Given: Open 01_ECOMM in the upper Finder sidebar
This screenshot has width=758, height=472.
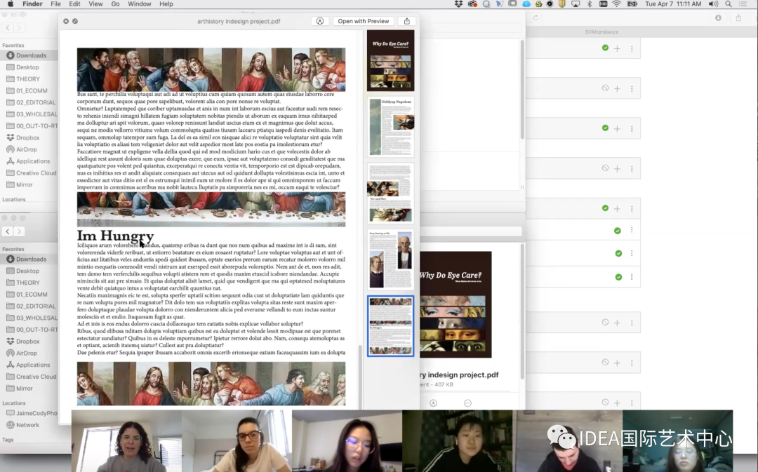Looking at the screenshot, I should point(29,90).
